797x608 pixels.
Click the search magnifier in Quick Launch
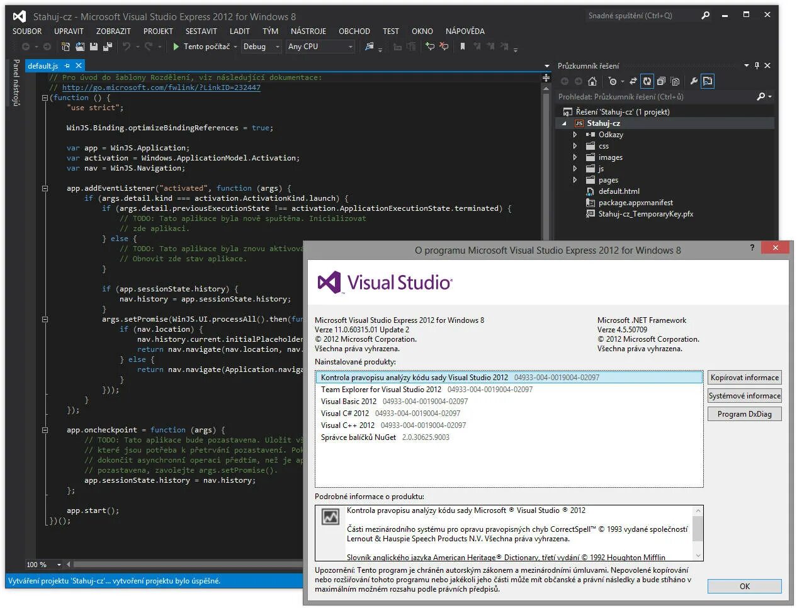click(x=706, y=16)
